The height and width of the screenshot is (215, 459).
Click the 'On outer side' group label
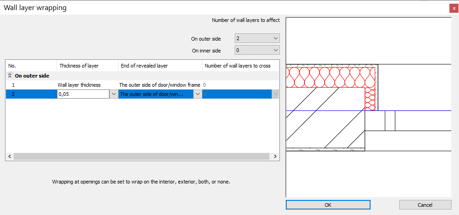[32, 76]
